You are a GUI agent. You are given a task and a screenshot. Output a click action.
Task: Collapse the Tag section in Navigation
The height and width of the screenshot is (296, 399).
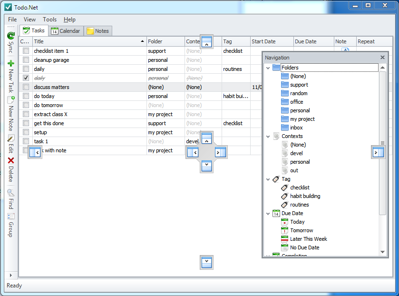268,179
